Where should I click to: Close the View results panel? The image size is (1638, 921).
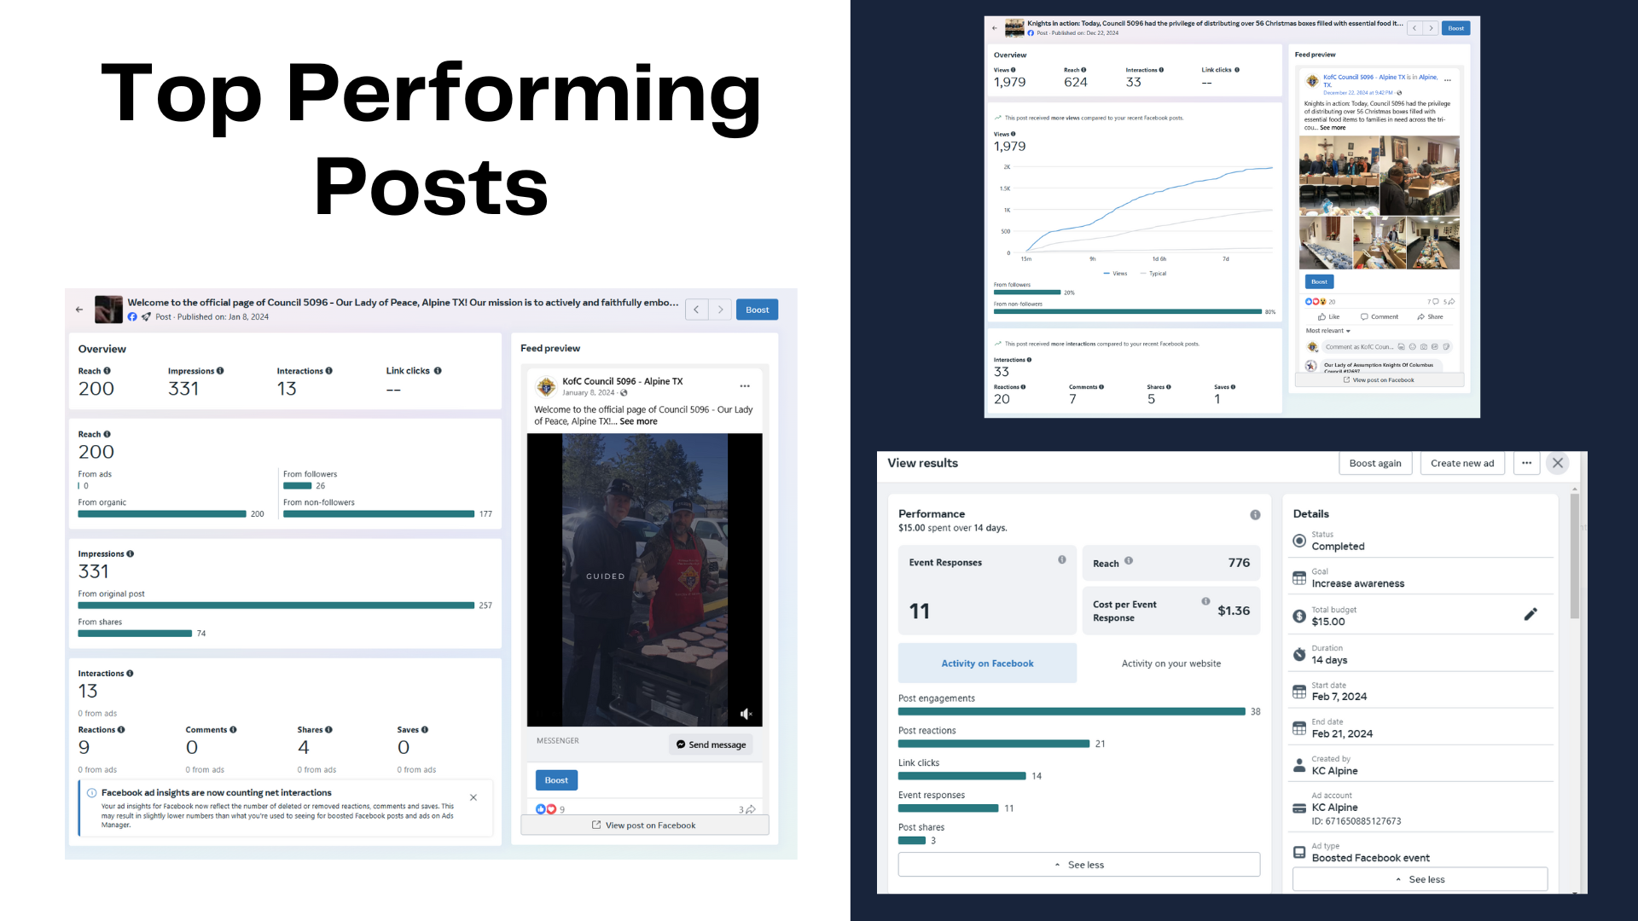tap(1558, 463)
